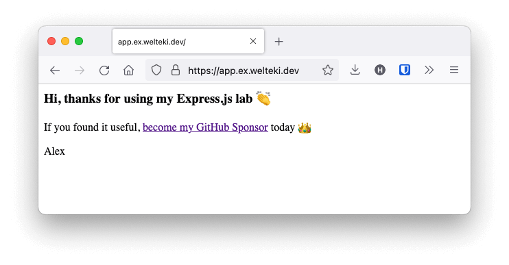The width and height of the screenshot is (509, 265).
Task: Bookmark this page with the star
Action: pyautogui.click(x=328, y=70)
